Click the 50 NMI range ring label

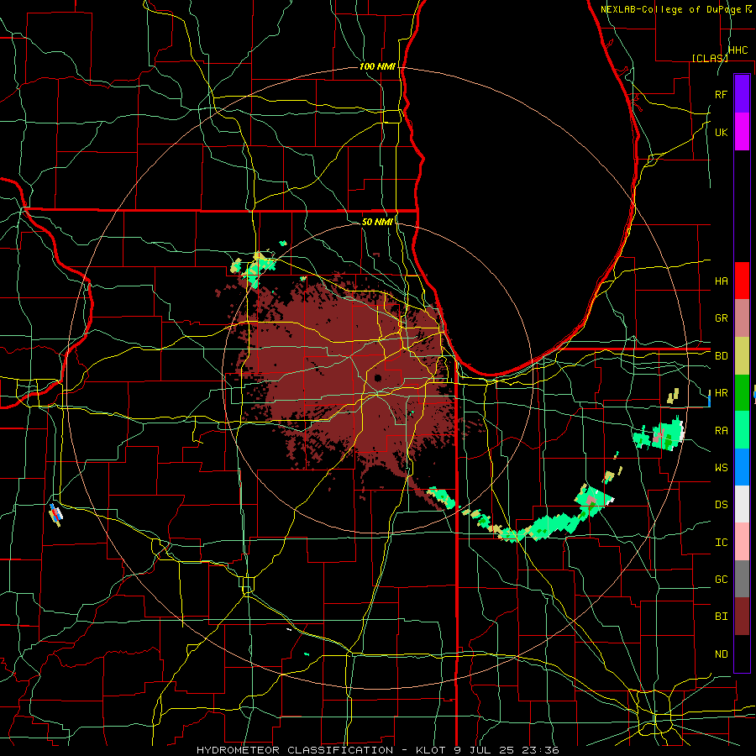click(x=377, y=222)
